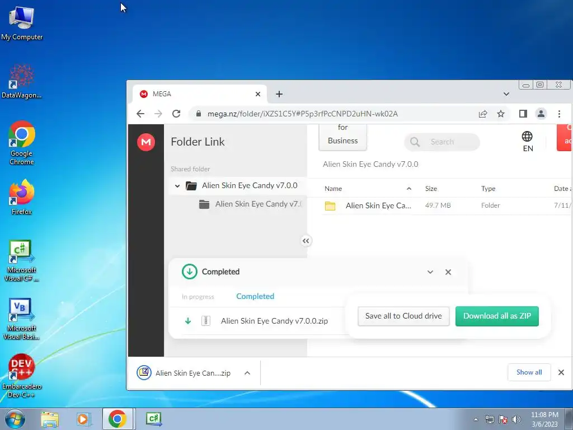Click the MEGA logo in sidebar
The image size is (573, 430).
(x=146, y=142)
